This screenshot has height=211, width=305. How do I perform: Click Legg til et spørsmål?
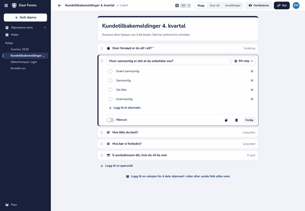(116, 166)
